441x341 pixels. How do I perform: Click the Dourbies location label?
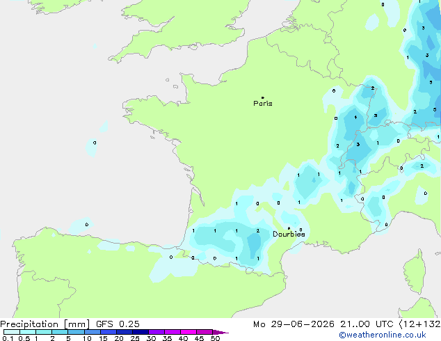coord(289,234)
